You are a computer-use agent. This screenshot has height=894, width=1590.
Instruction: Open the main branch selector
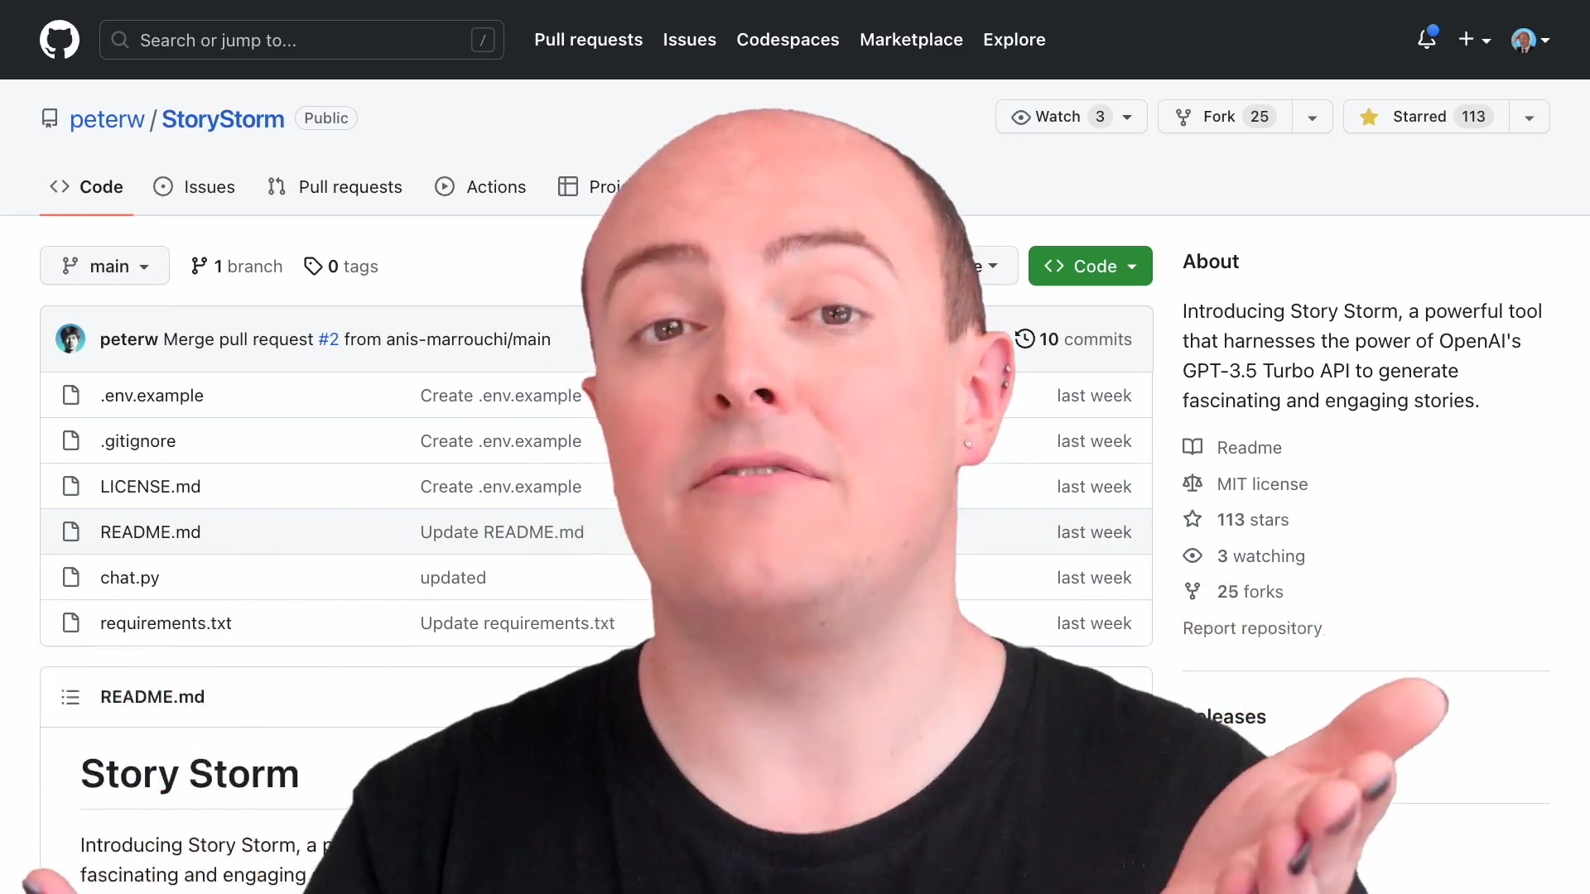coord(104,266)
